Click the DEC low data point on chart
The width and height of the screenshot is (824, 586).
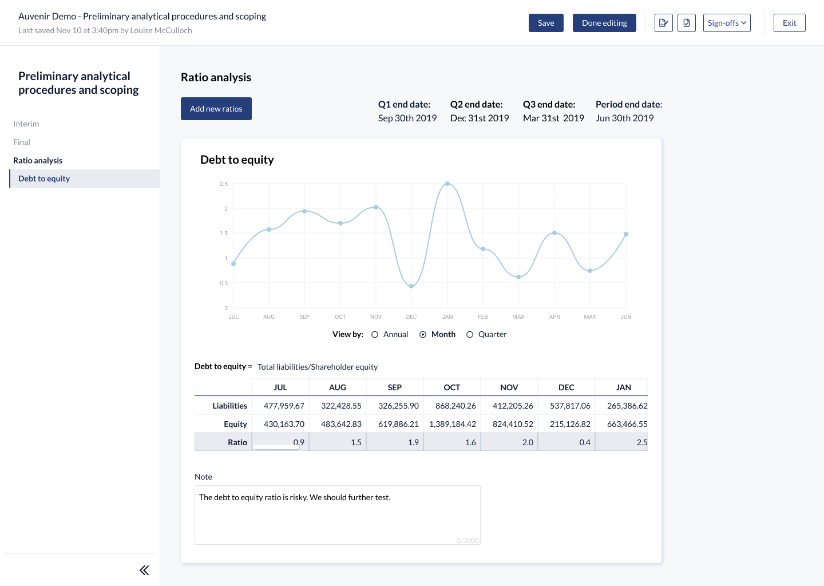pyautogui.click(x=411, y=286)
